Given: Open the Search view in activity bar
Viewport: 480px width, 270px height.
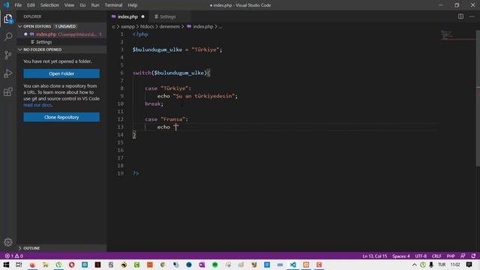Looking at the screenshot, I should 8,37.
